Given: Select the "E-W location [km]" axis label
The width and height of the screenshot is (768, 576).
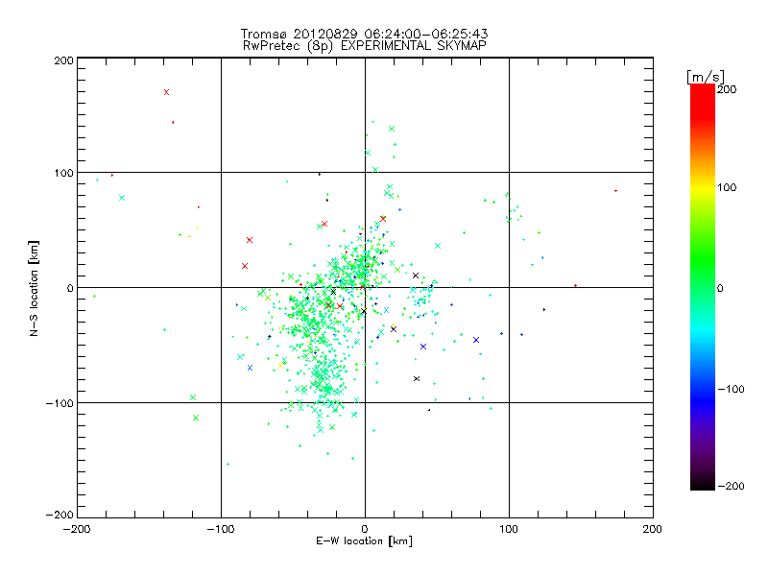Looking at the screenshot, I should pos(364,541).
